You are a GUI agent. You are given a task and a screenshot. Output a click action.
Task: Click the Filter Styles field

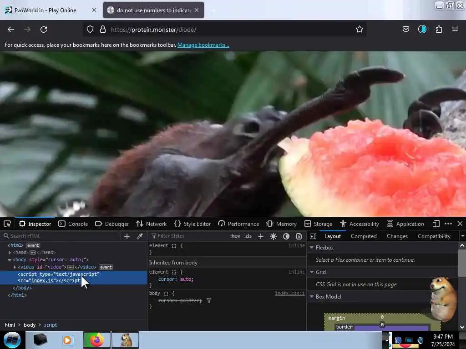pyautogui.click(x=189, y=236)
